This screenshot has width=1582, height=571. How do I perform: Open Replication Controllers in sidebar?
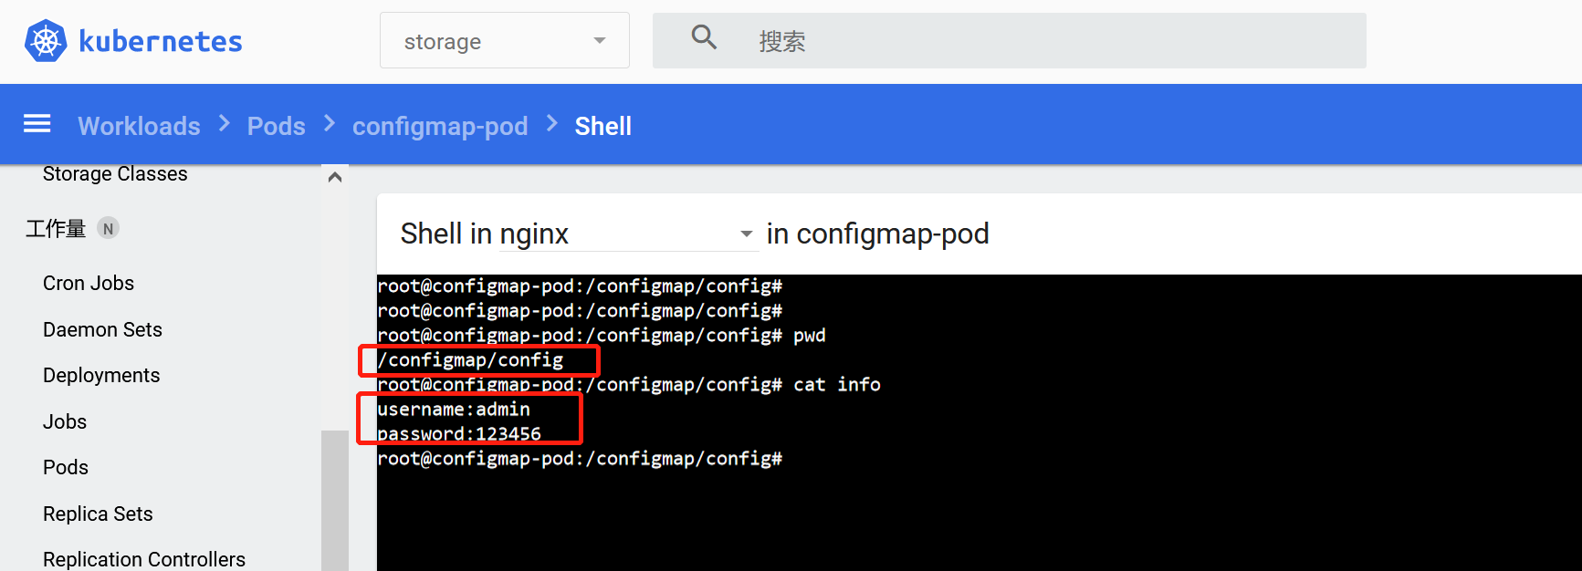[x=144, y=559]
